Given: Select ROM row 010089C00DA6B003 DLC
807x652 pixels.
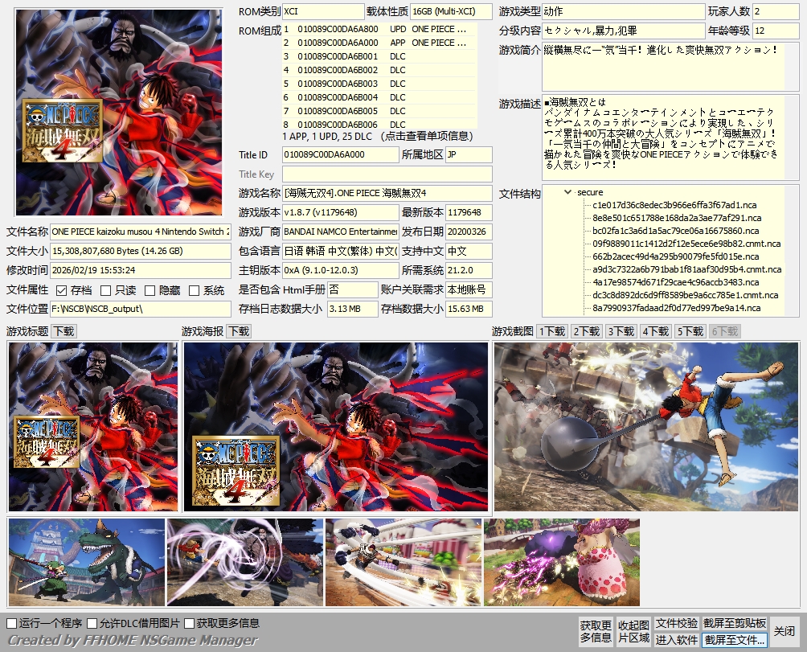Looking at the screenshot, I should pyautogui.click(x=379, y=84).
